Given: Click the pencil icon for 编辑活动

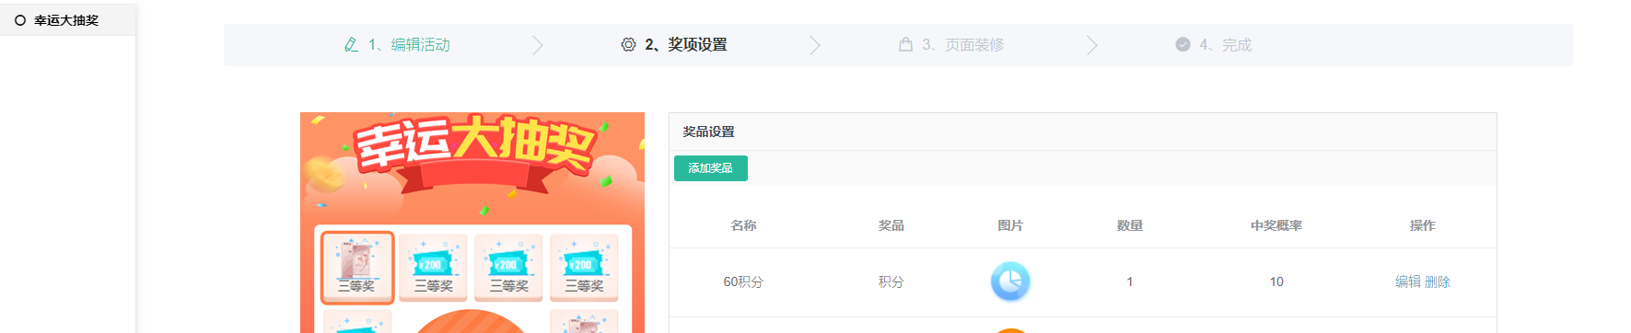Looking at the screenshot, I should [351, 44].
